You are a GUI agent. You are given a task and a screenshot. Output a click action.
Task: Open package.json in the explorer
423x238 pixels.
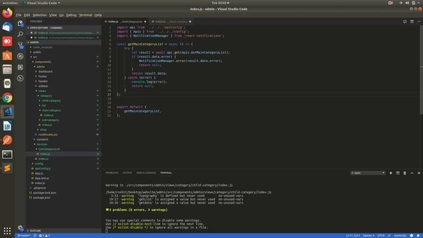pos(41,198)
